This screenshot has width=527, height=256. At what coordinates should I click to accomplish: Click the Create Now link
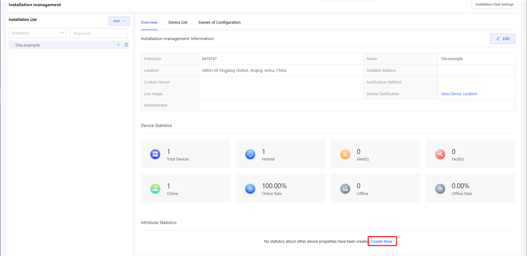pos(382,242)
